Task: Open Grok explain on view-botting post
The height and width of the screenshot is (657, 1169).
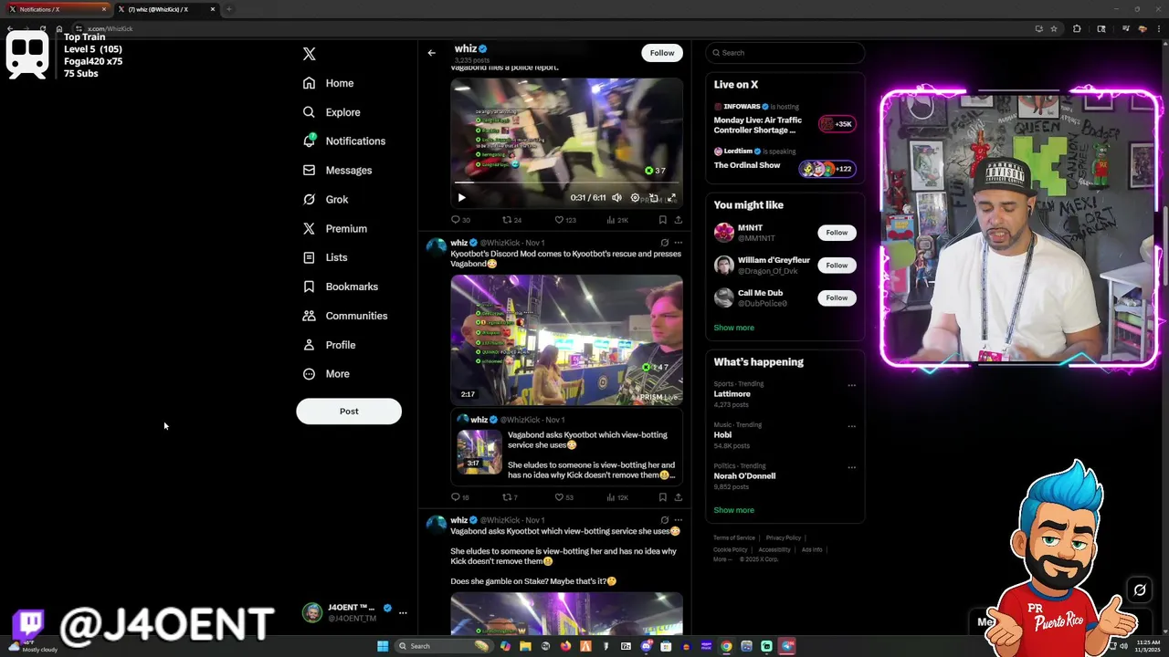Action: tap(664, 520)
